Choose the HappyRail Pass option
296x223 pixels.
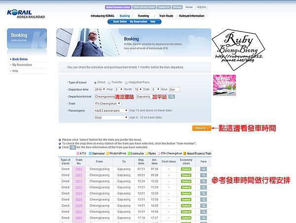tap(126, 83)
